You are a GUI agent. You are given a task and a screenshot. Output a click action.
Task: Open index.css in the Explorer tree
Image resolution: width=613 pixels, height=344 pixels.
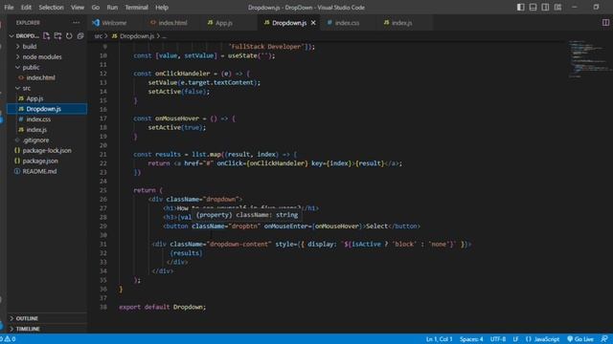(x=38, y=119)
